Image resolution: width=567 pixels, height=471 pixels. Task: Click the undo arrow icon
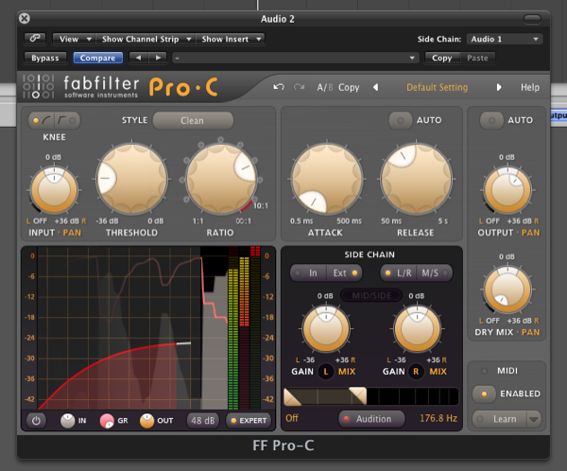point(278,87)
